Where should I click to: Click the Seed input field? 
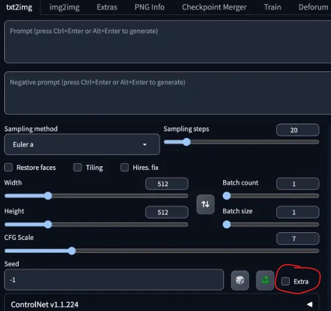point(114,280)
